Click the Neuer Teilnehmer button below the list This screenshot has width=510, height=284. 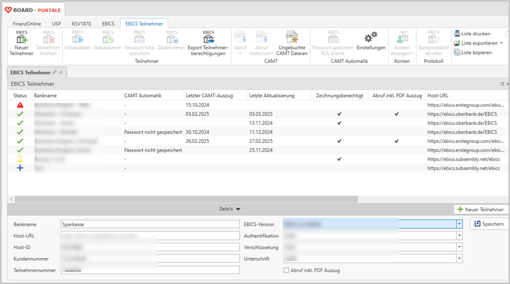[x=482, y=209]
